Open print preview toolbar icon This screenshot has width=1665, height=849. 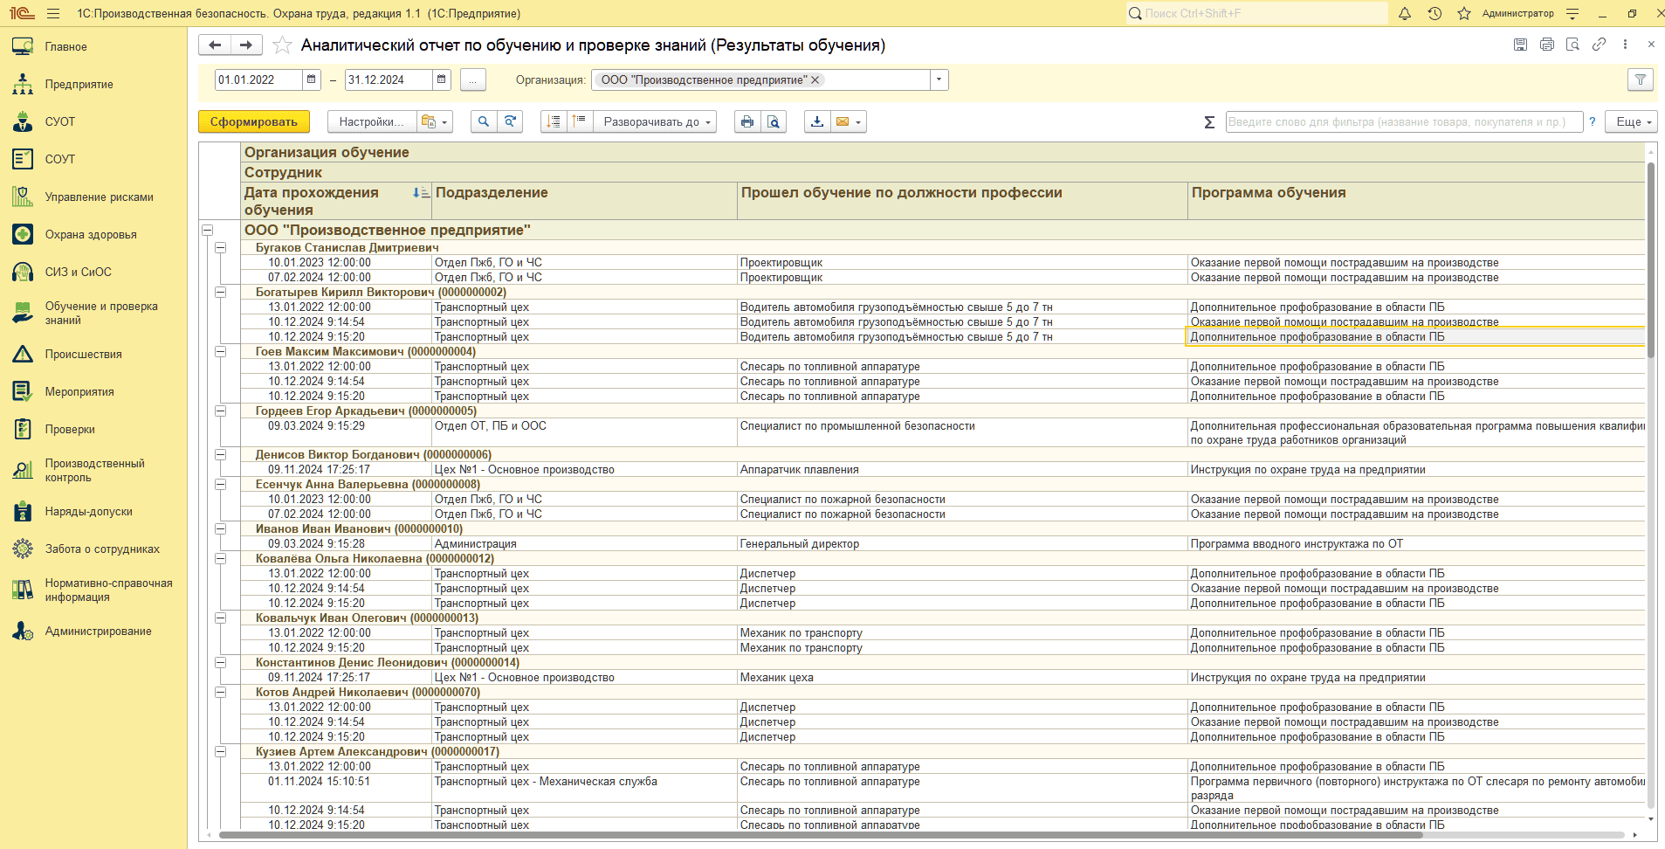tap(774, 122)
